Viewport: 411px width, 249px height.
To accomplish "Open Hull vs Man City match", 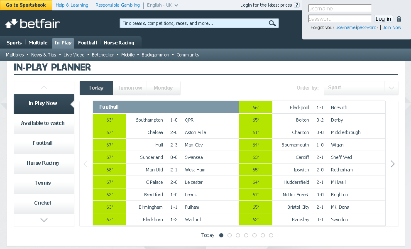I will click(x=166, y=145).
